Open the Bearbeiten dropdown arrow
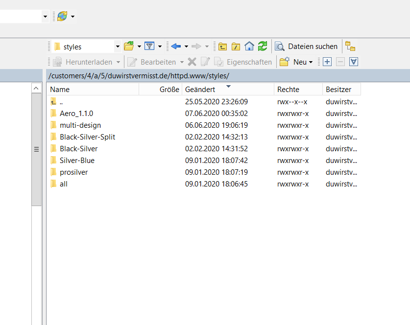This screenshot has width=410, height=325. pyautogui.click(x=182, y=62)
